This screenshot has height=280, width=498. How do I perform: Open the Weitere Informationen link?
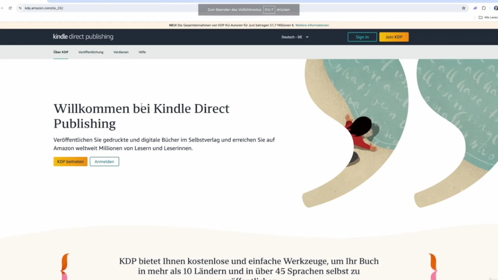pos(312,25)
